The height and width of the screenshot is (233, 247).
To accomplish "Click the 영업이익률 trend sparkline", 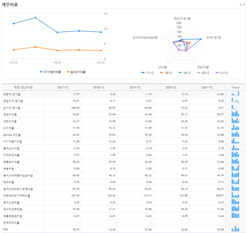I will pos(236,114).
